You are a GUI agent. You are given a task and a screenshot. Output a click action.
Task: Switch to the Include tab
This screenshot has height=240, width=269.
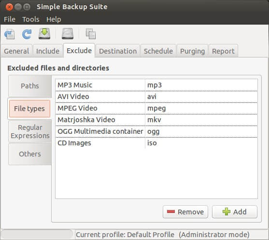click(x=48, y=51)
